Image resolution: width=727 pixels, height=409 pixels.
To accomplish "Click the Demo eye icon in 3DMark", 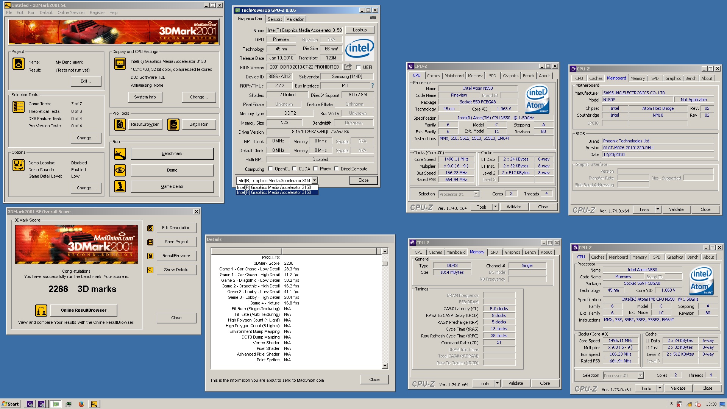I will (x=120, y=170).
